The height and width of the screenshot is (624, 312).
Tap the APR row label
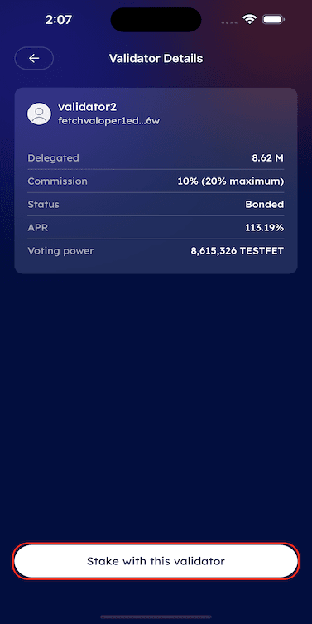click(38, 228)
